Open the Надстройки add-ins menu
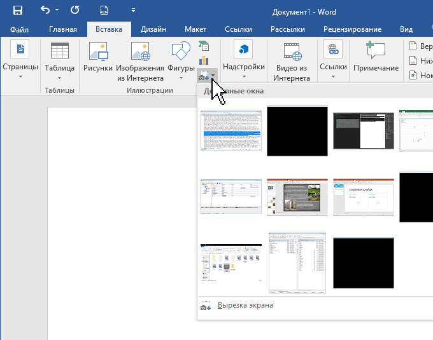The image size is (433, 340). tap(244, 60)
